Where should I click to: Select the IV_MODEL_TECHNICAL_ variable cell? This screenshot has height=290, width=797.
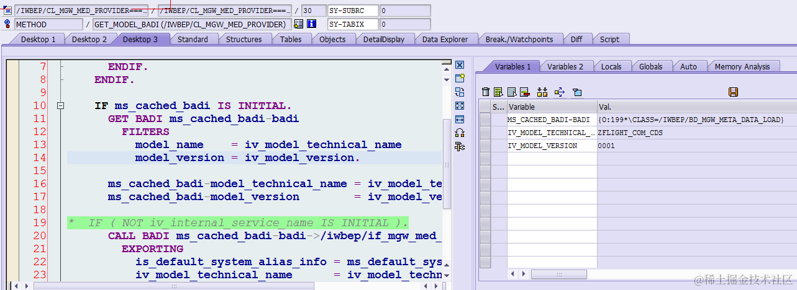[552, 133]
